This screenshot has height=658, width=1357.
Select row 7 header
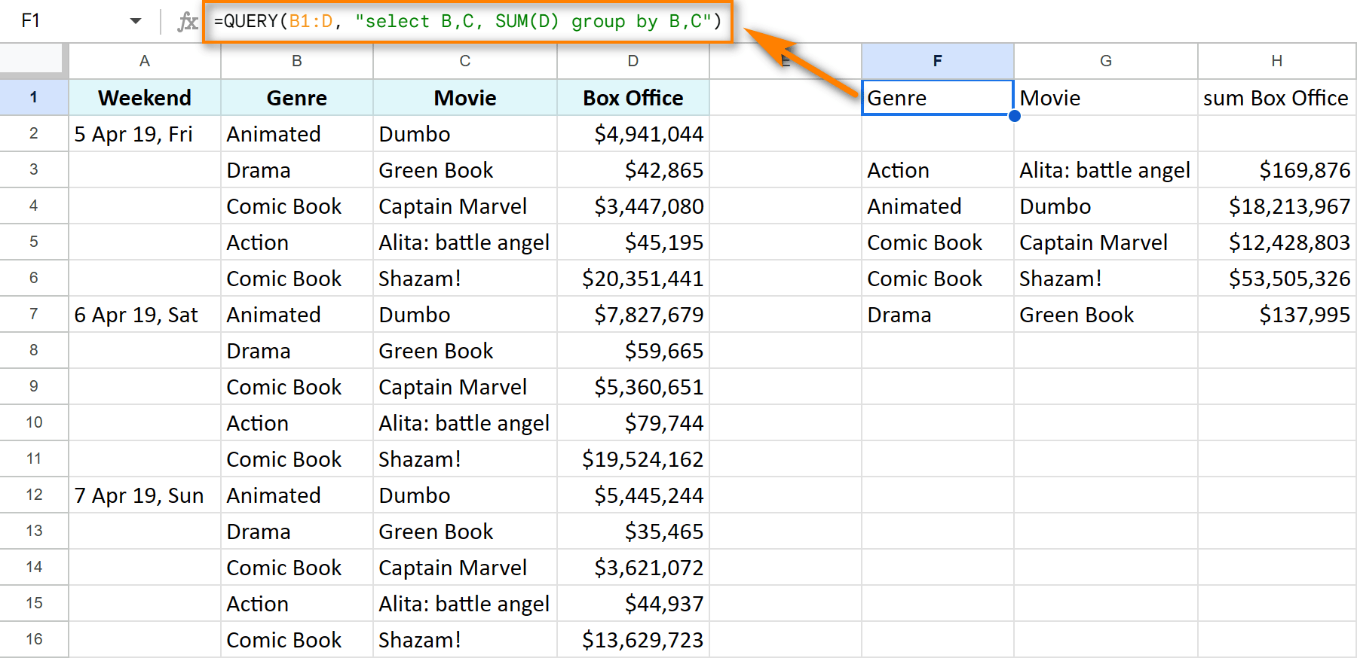click(34, 314)
